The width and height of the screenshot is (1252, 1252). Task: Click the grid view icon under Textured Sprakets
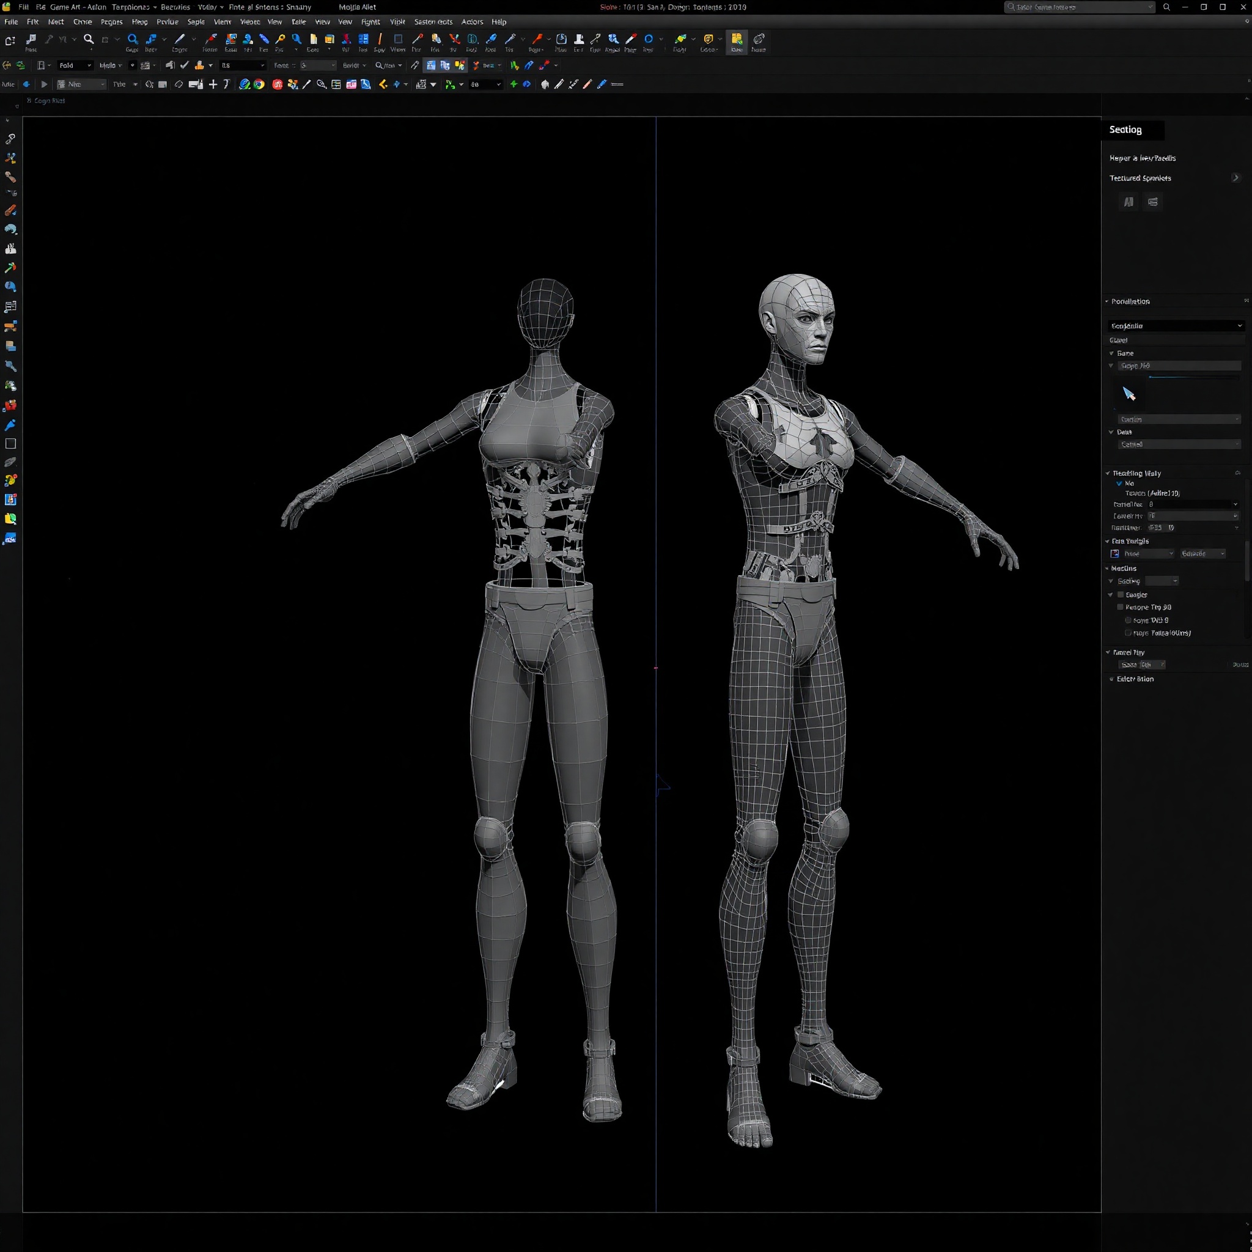[x=1129, y=202]
